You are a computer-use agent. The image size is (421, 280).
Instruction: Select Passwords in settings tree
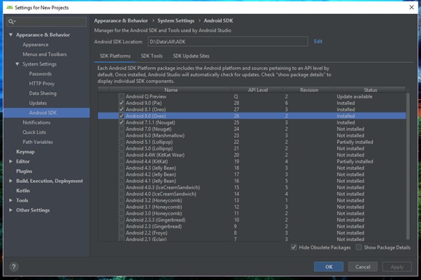pos(41,74)
